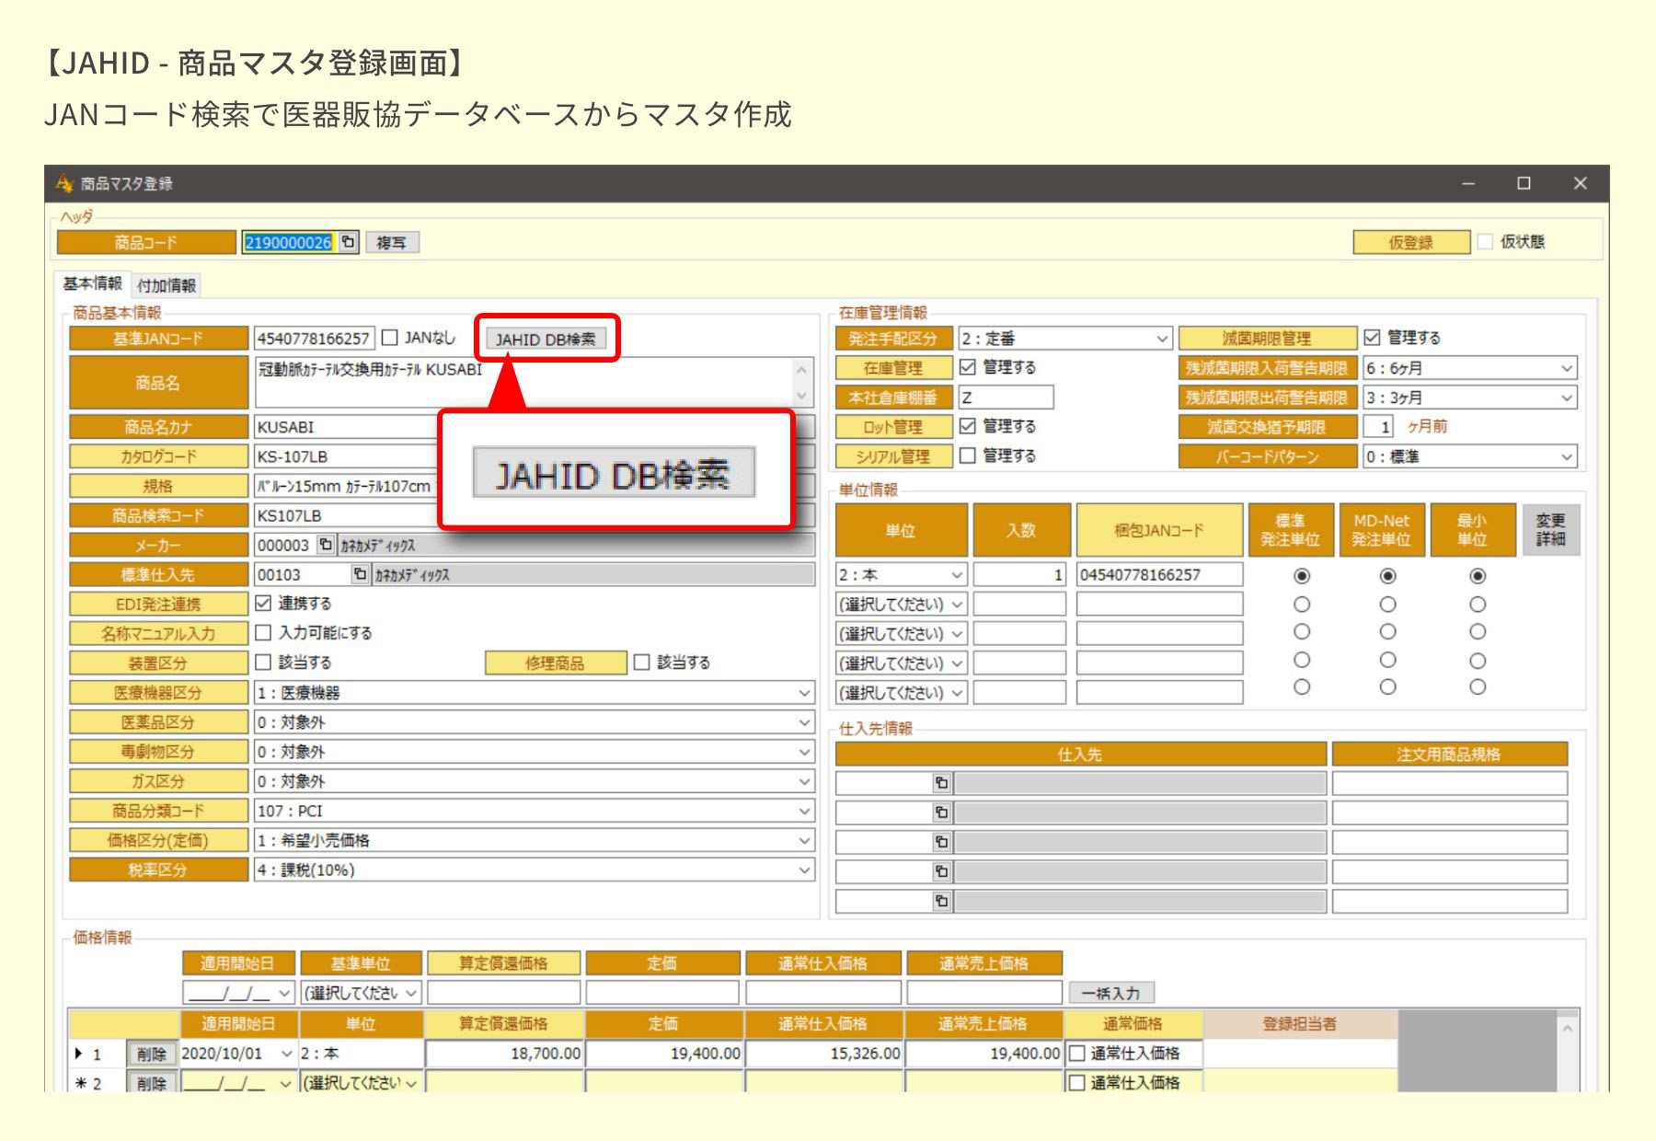Click 削除 button for price row 2
Viewport: 1656px width, 1141px height.
point(152,1083)
